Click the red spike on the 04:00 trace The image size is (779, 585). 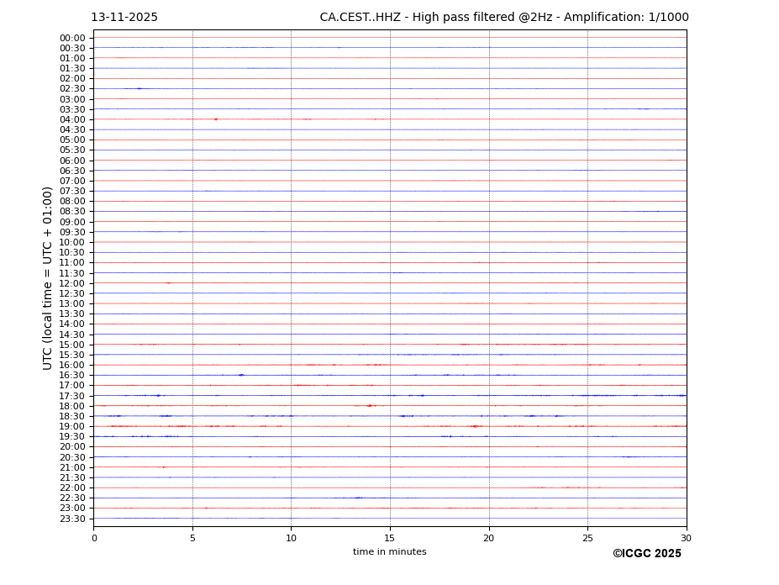(216, 119)
